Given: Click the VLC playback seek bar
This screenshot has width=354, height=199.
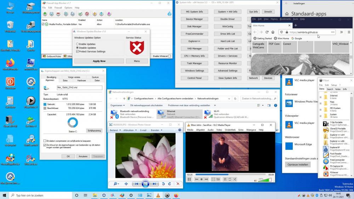Looking at the screenshot, I should [x=230, y=175].
